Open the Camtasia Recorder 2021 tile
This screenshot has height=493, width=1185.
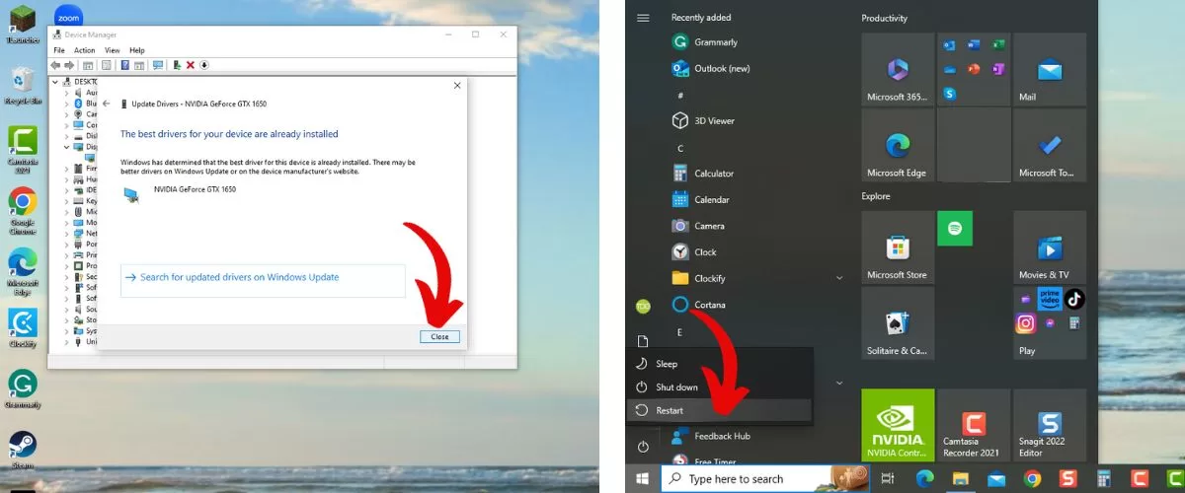point(974,425)
